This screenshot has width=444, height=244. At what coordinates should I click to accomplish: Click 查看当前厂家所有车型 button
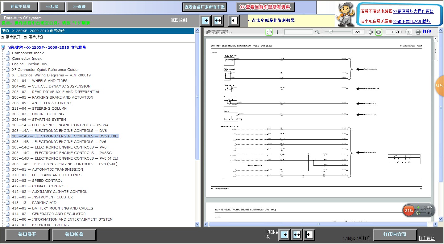[x=205, y=7]
